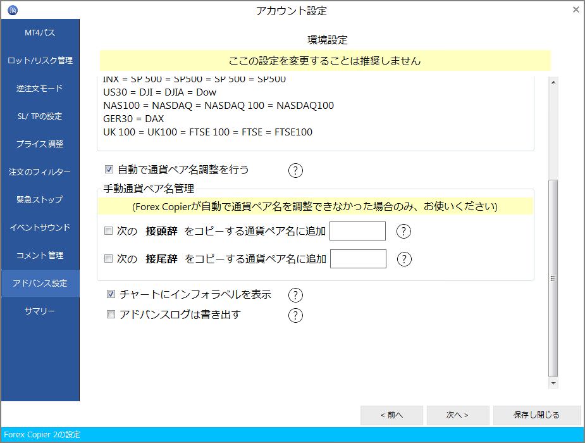Image resolution: width=585 pixels, height=443 pixels.
Task: Click the help icon beside アドバンスログは書き出す
Action: tap(295, 315)
